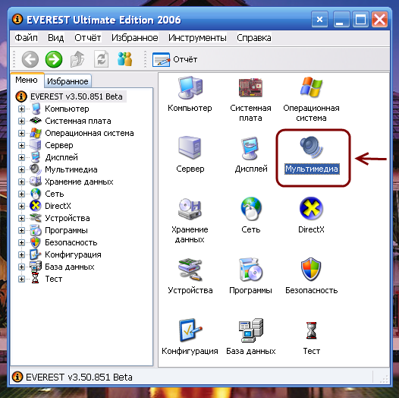Image resolution: width=399 pixels, height=398 pixels.
Task: Expand the Мультимедиа tree node
Action: click(x=22, y=169)
